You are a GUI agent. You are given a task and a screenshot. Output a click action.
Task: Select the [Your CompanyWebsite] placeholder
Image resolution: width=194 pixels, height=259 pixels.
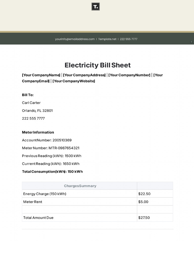pyautogui.click(x=74, y=81)
